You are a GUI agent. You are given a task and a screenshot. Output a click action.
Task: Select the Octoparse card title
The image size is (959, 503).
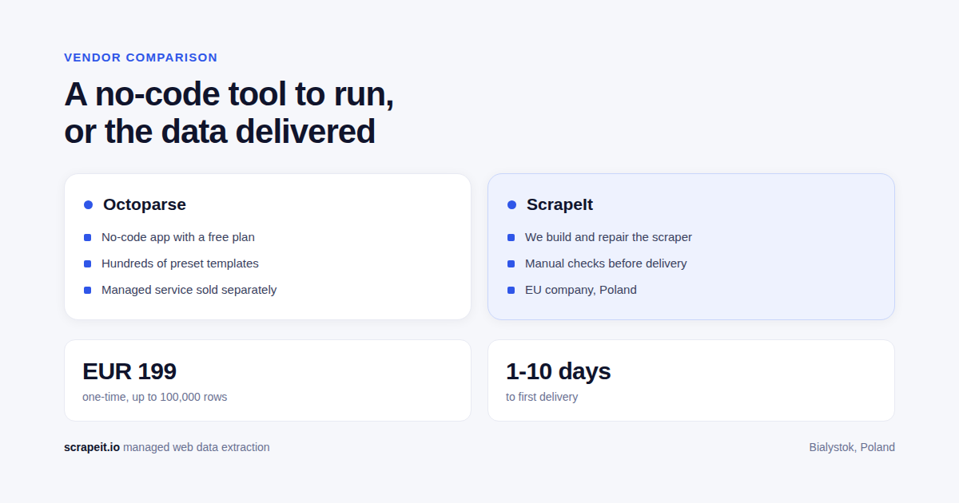coord(145,204)
